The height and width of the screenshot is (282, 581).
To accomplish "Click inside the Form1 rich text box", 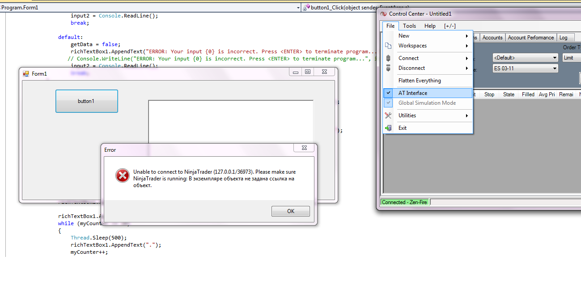I will 231,122.
